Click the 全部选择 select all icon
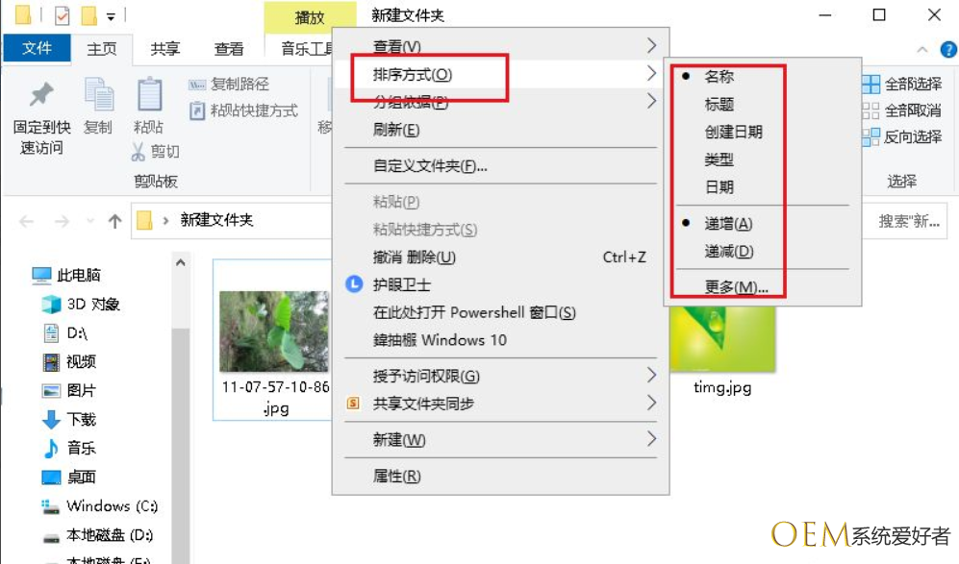The height and width of the screenshot is (564, 959). [871, 84]
